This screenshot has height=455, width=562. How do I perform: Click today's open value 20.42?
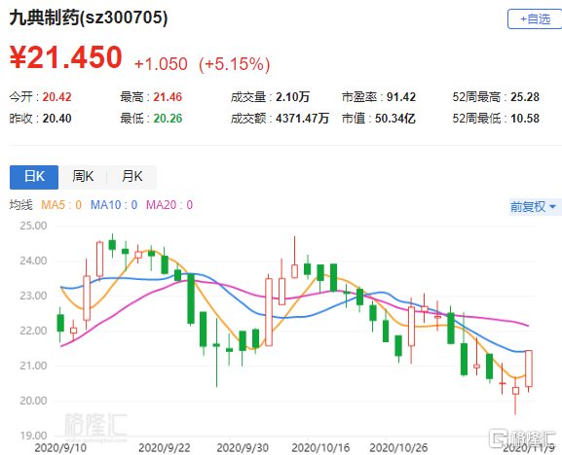coord(57,97)
